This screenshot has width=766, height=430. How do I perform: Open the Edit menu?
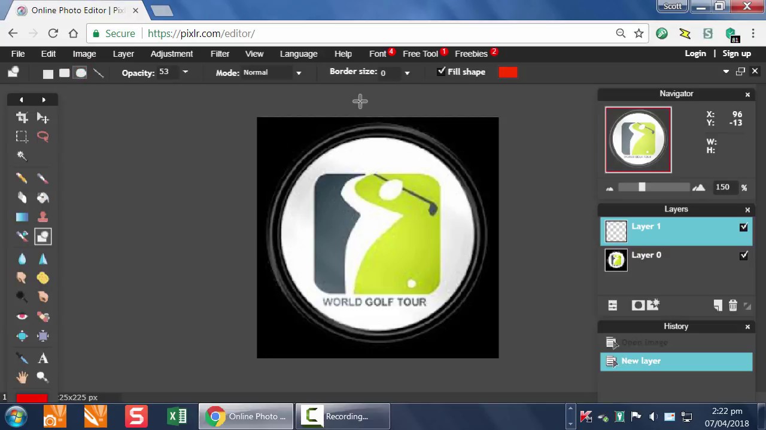point(48,54)
